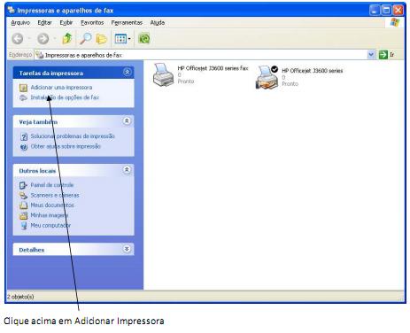The width and height of the screenshot is (410, 333).
Task: Close the Impressoras e aparelhos de fax window
Action: 398,11
